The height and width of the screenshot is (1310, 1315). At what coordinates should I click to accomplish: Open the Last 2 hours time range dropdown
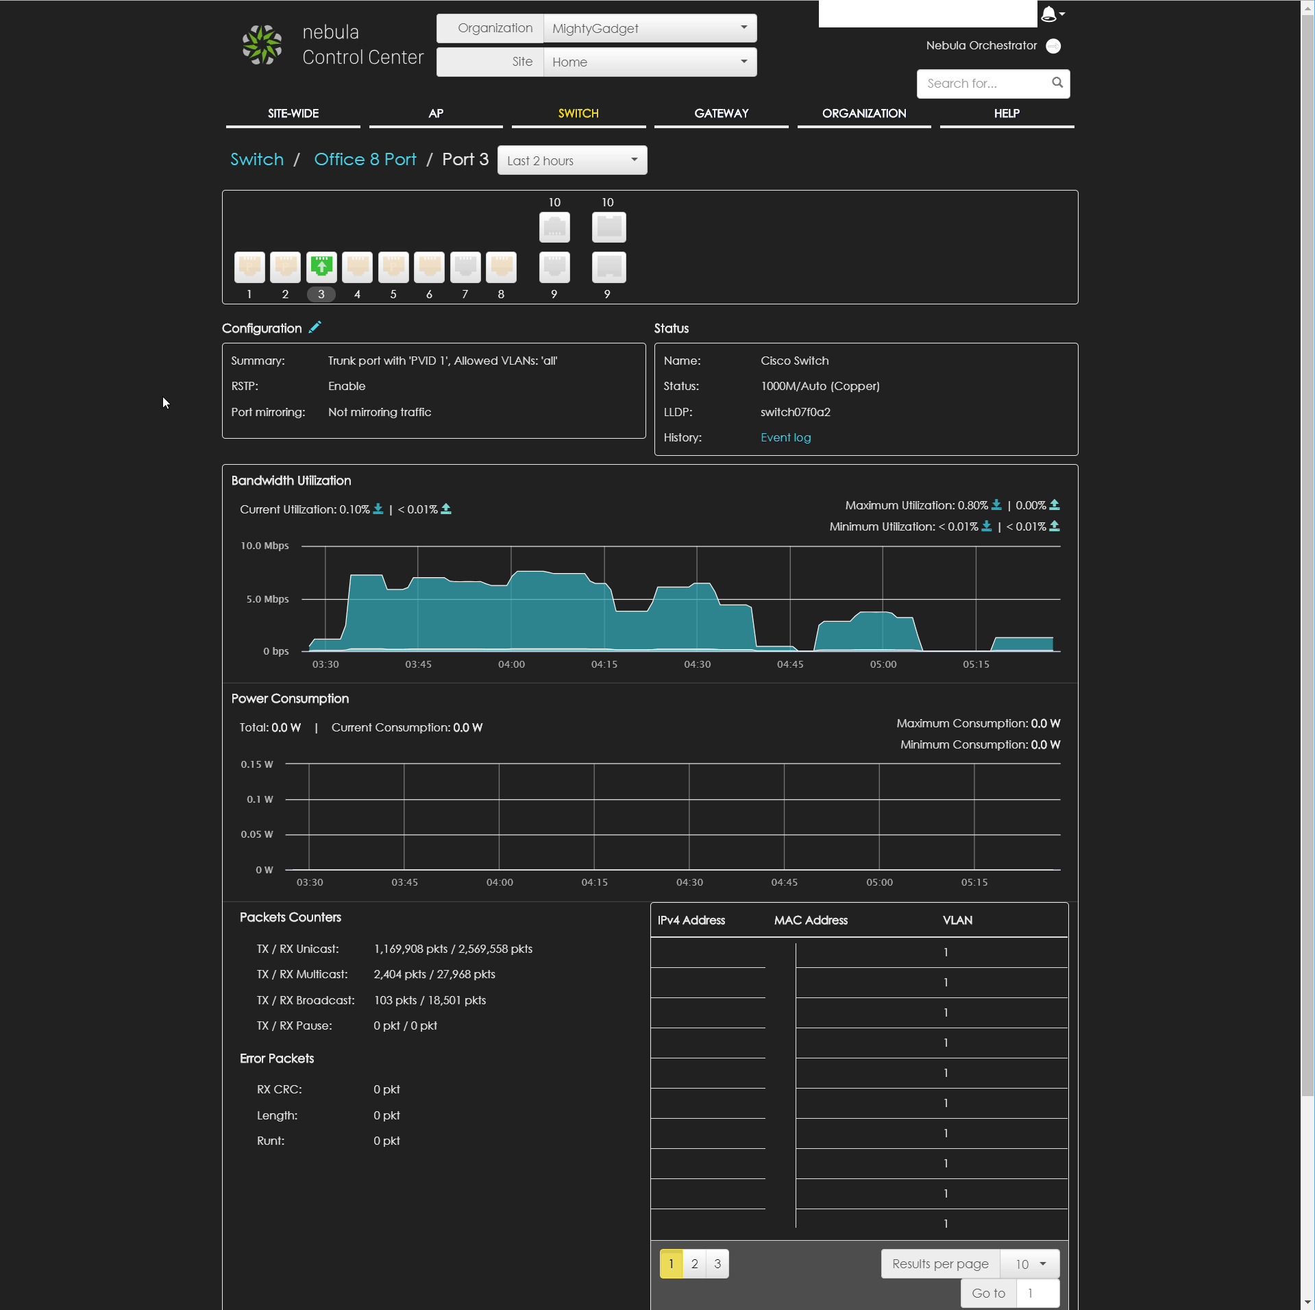point(572,160)
